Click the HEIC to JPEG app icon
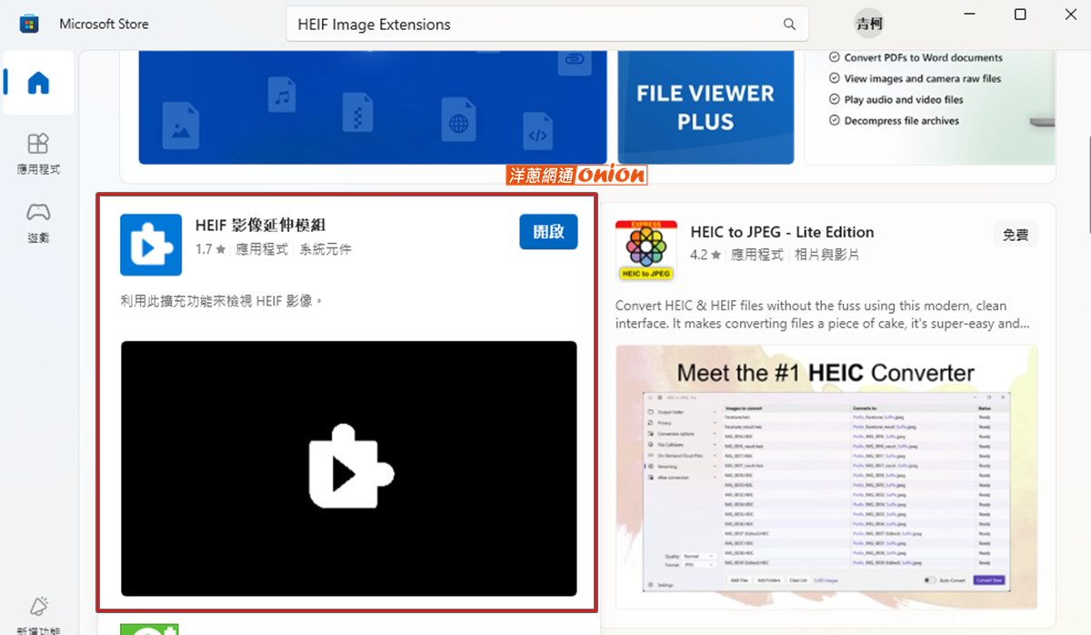Viewport: 1091px width, 635px height. 646,250
